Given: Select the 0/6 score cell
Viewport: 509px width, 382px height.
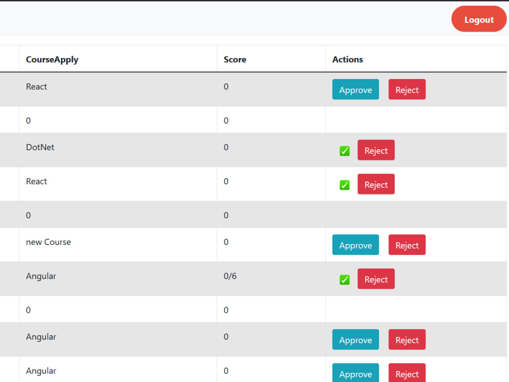Looking at the screenshot, I should [271, 279].
